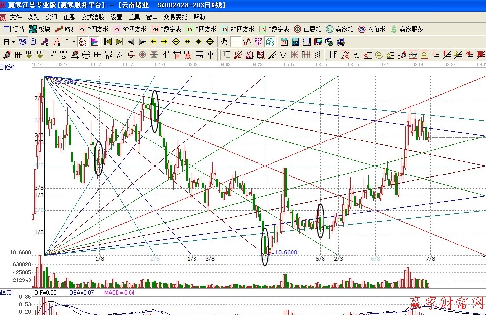Open the 江恩 menu
This screenshot has height=315, width=486.
(69, 17)
